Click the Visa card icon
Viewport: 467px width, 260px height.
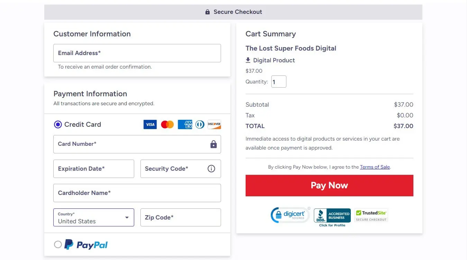click(x=150, y=125)
